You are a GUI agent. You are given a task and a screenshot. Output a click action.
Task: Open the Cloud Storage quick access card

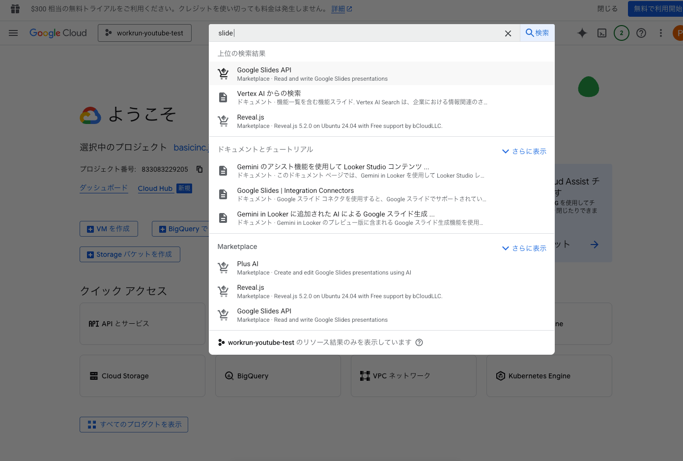pyautogui.click(x=142, y=376)
